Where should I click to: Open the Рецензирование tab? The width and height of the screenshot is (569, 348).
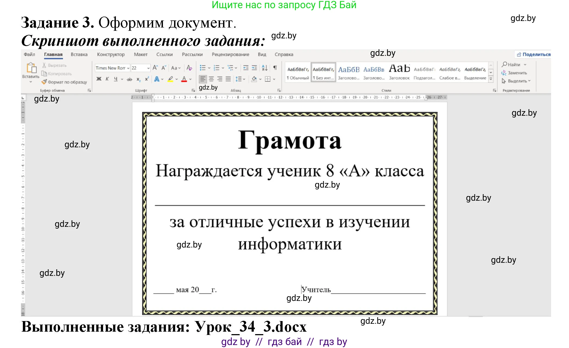coord(230,54)
